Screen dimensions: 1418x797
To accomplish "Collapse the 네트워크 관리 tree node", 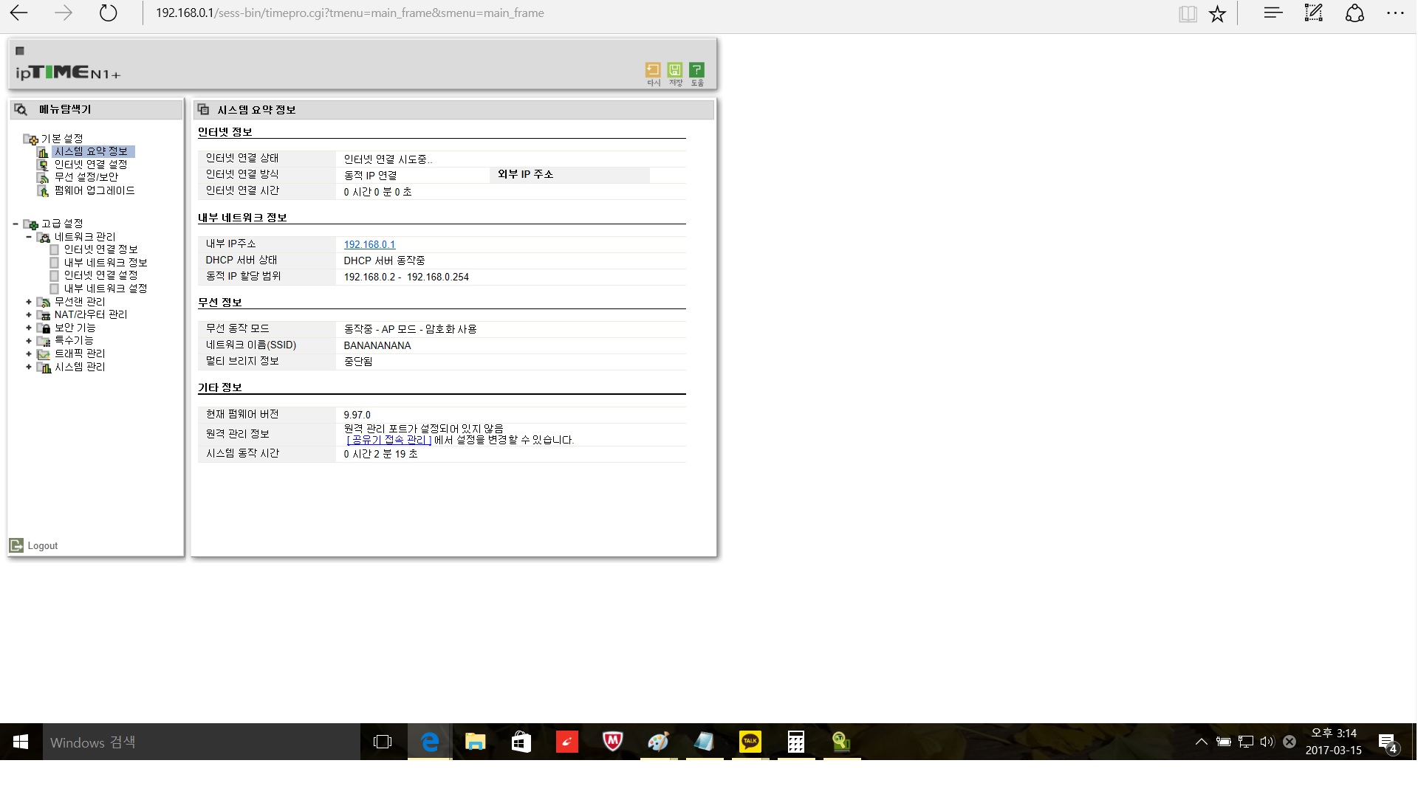I will [x=29, y=237].
